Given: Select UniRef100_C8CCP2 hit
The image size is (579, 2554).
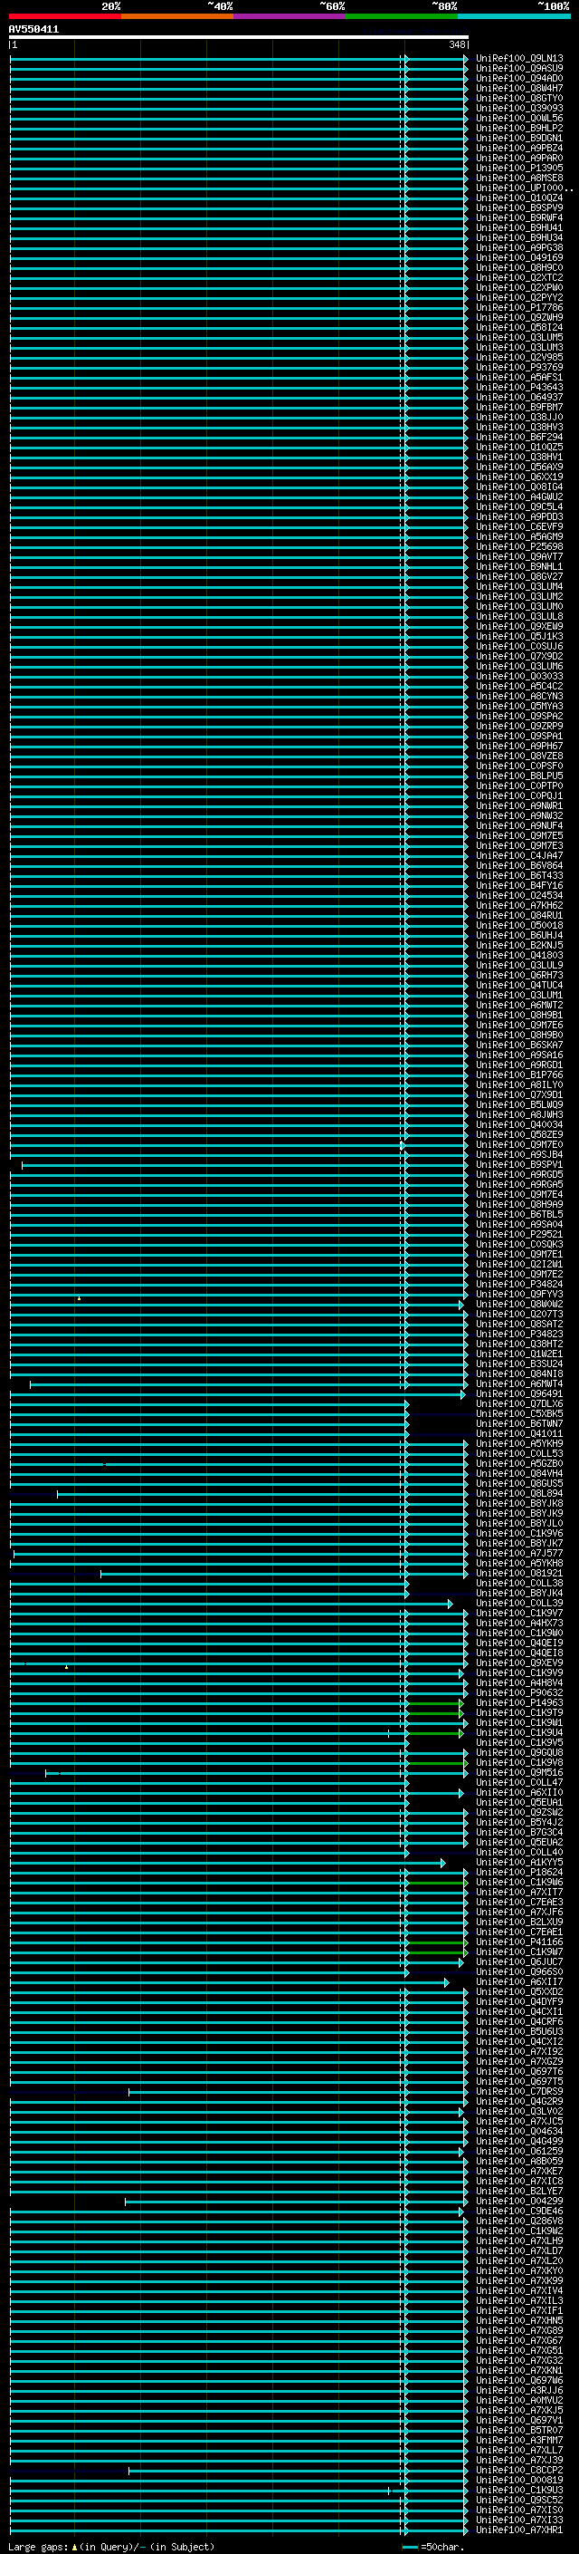Looking at the screenshot, I should pyautogui.click(x=518, y=2470).
